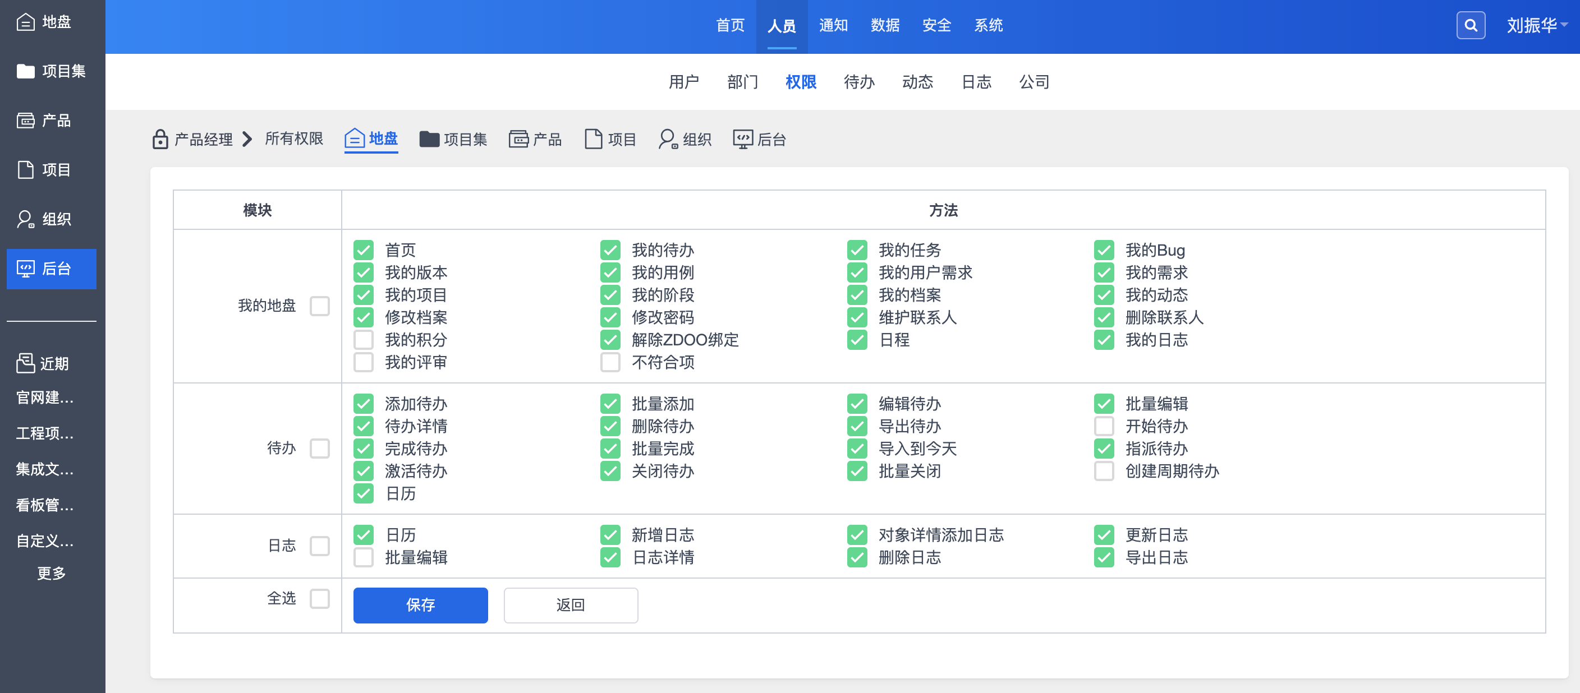The width and height of the screenshot is (1580, 693).
Task: Open 地盘 icon in left sidebar
Action: 25,22
